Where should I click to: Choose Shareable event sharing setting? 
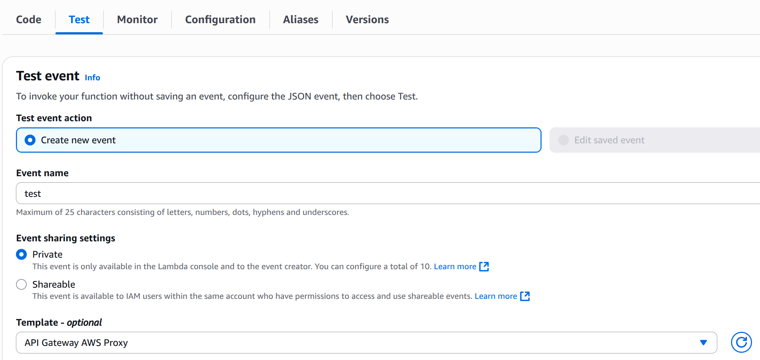click(21, 284)
